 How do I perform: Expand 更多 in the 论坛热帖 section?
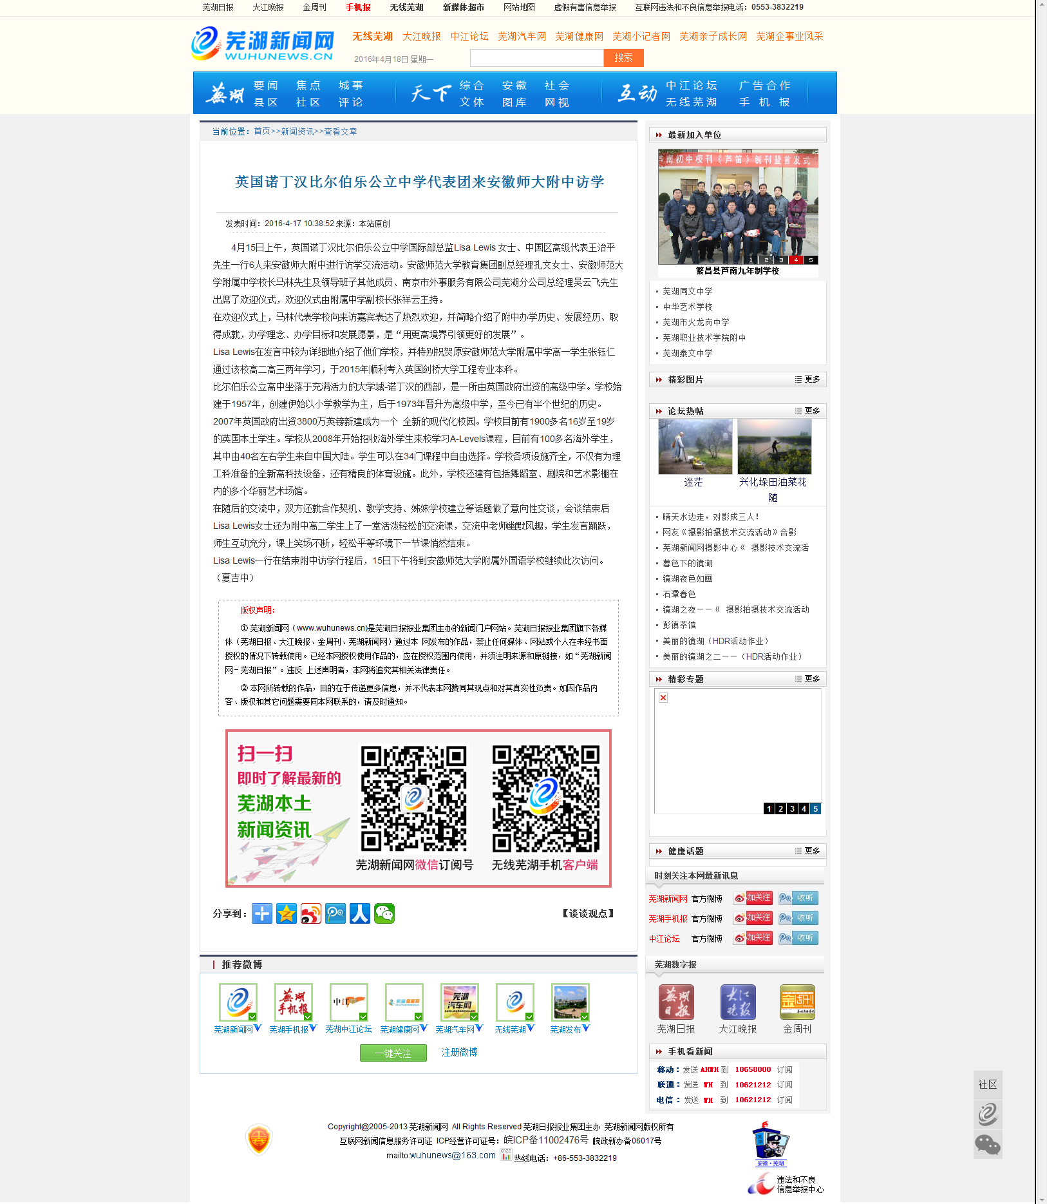pos(807,411)
